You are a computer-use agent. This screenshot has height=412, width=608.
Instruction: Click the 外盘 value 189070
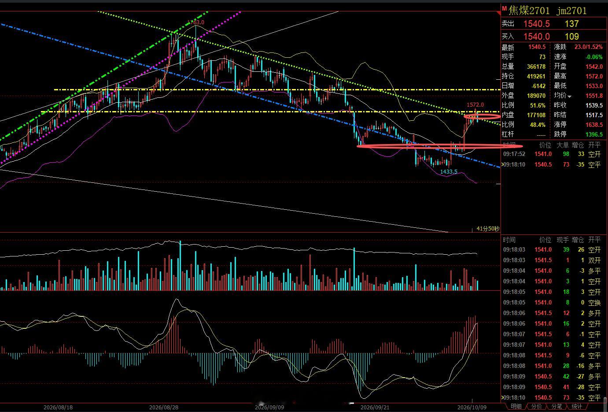pos(536,95)
